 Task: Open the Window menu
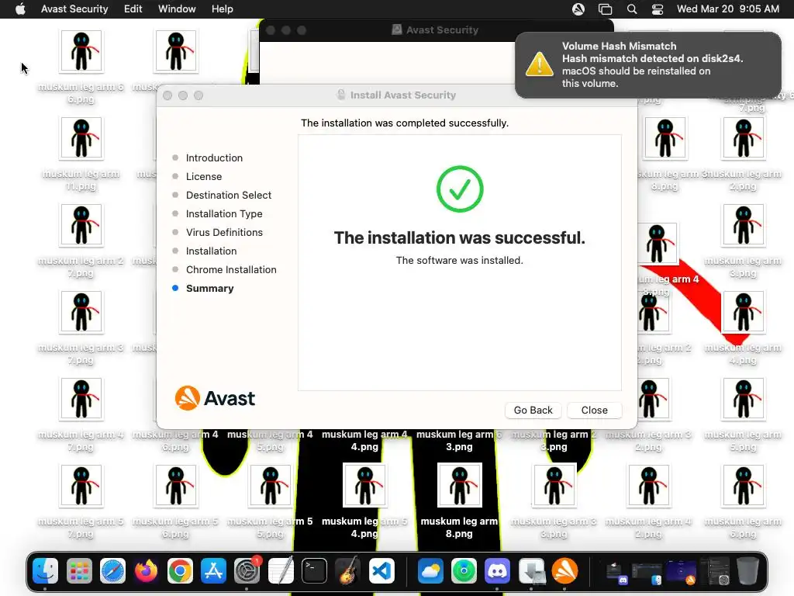[177, 9]
